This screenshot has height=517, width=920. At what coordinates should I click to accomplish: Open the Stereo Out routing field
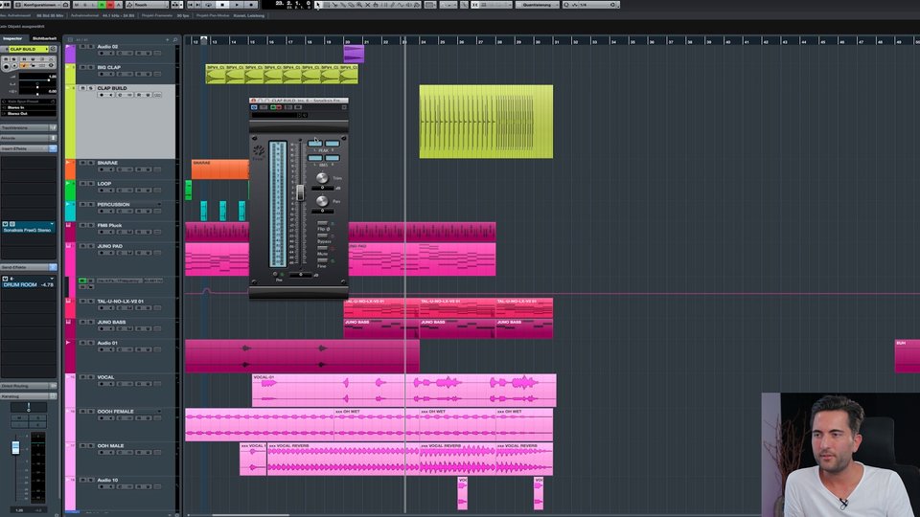click(28, 113)
